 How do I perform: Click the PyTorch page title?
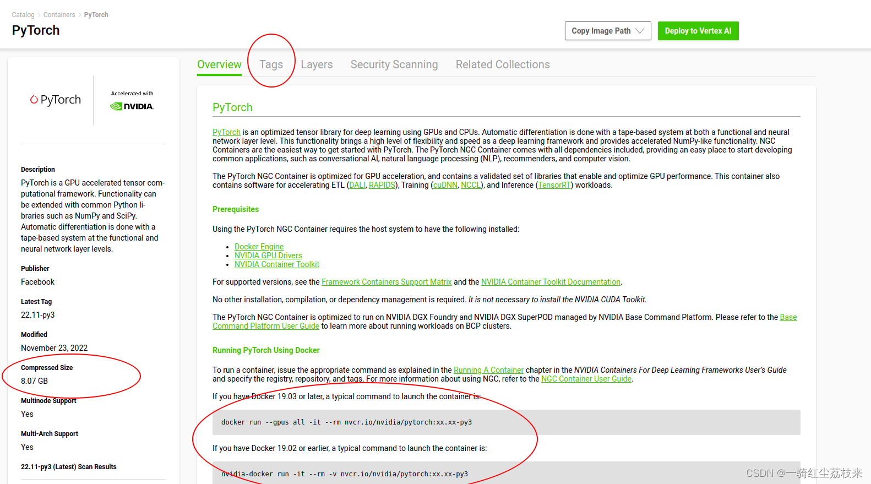[x=36, y=30]
